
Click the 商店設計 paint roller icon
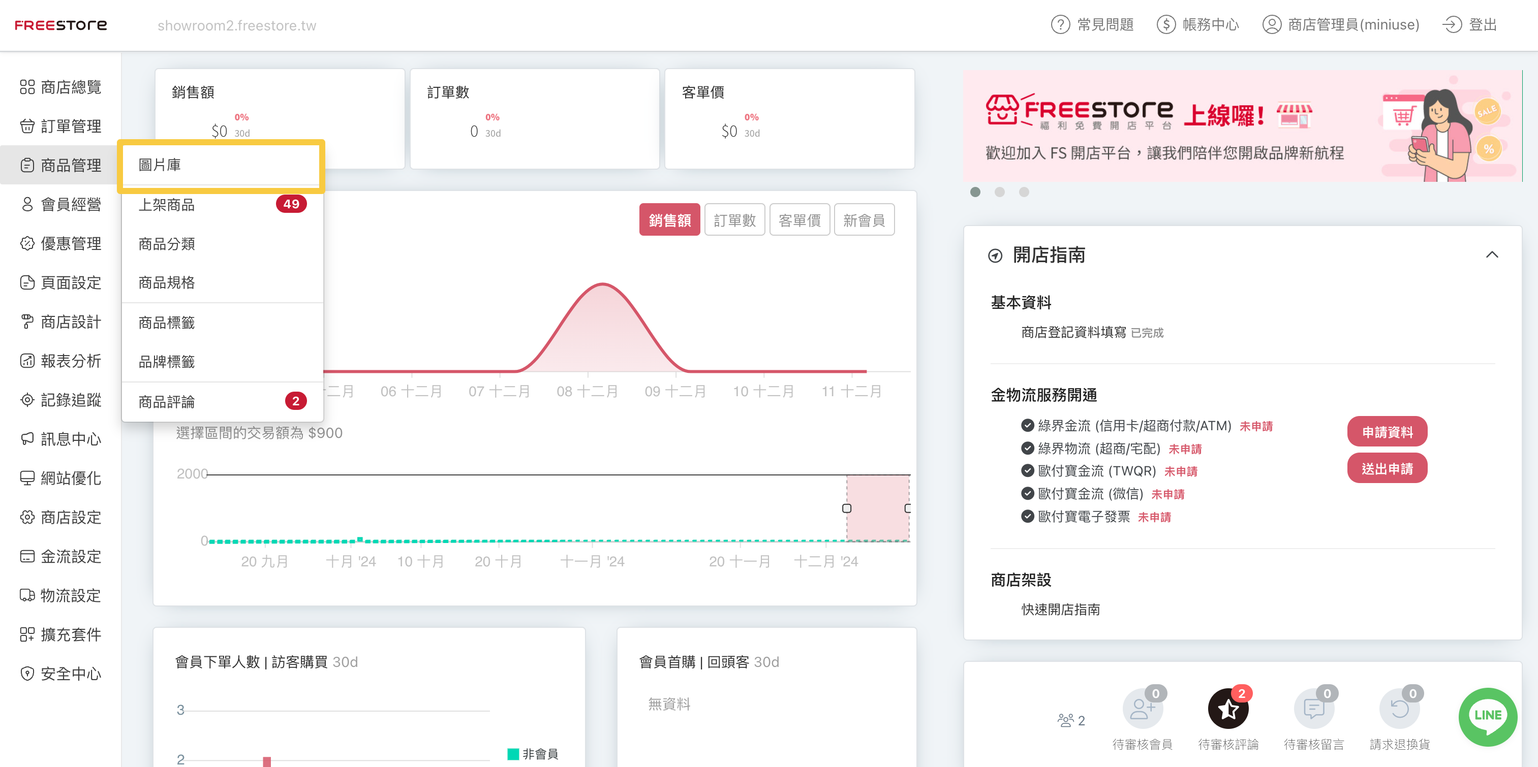click(27, 322)
